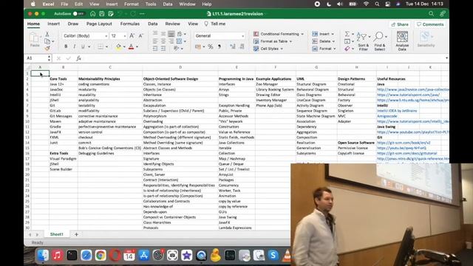This screenshot has width=473, height=266.
Task: Open the git-scm.com/book link
Action: [x=404, y=143]
